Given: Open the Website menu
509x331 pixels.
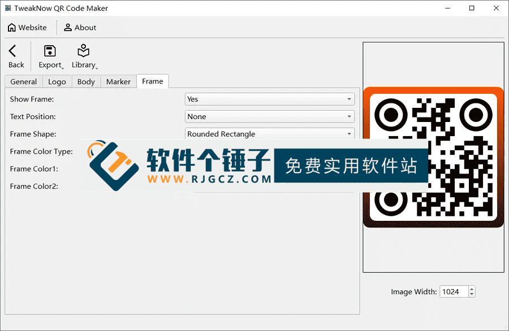Looking at the screenshot, I should point(28,27).
